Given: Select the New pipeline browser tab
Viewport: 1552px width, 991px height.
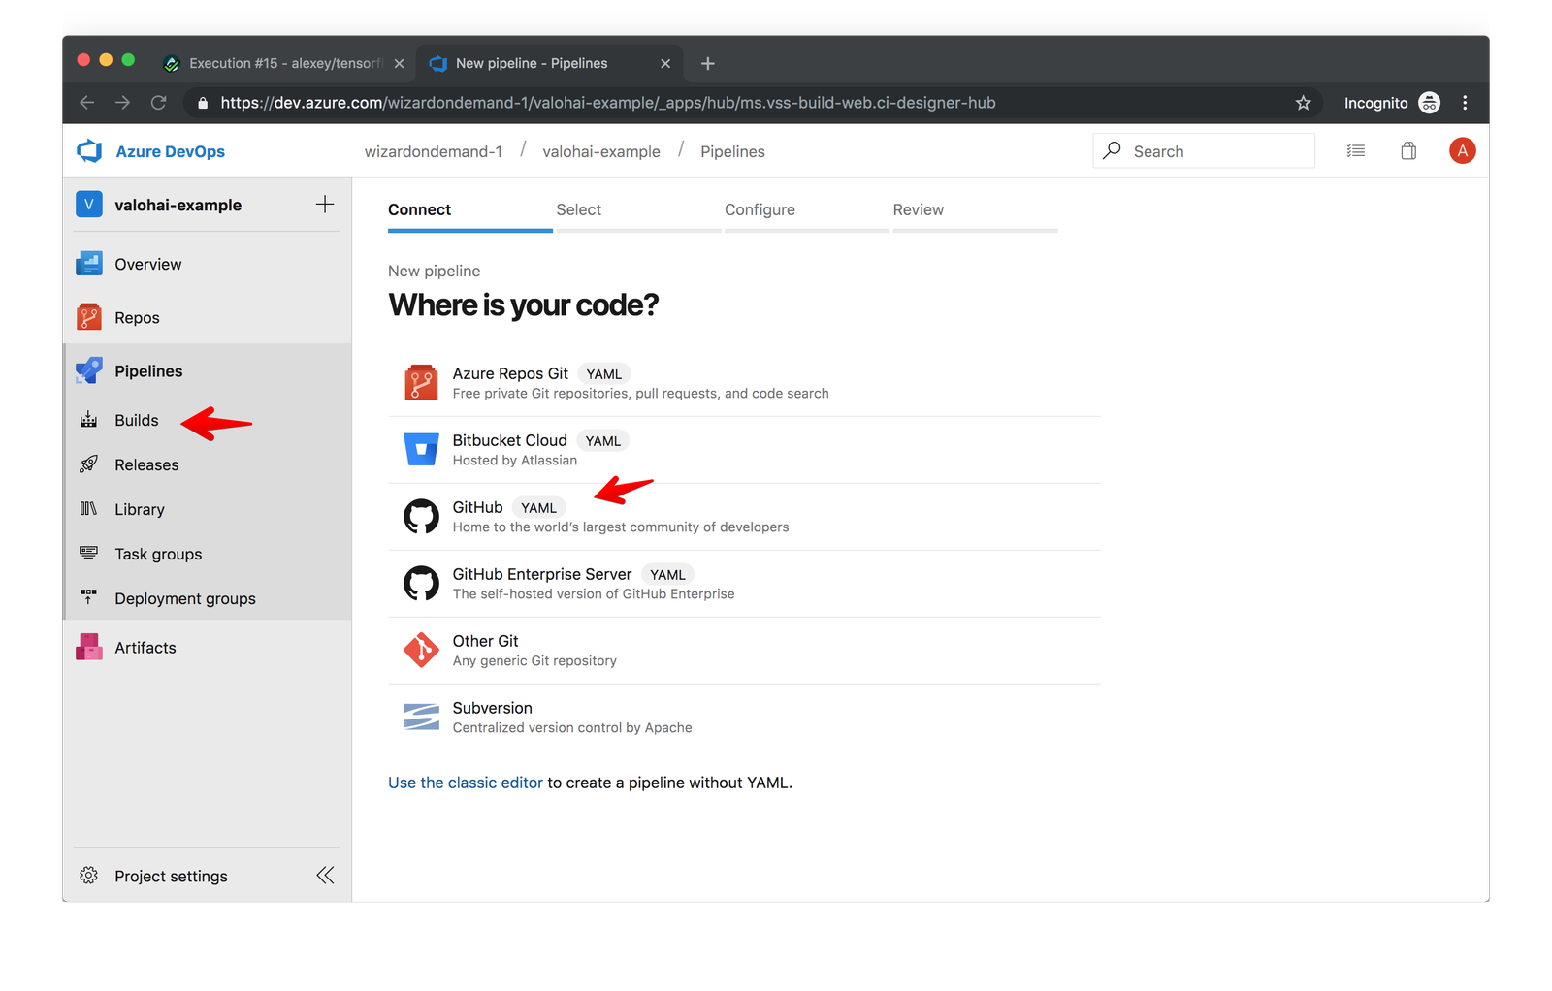Looking at the screenshot, I should click(x=548, y=63).
